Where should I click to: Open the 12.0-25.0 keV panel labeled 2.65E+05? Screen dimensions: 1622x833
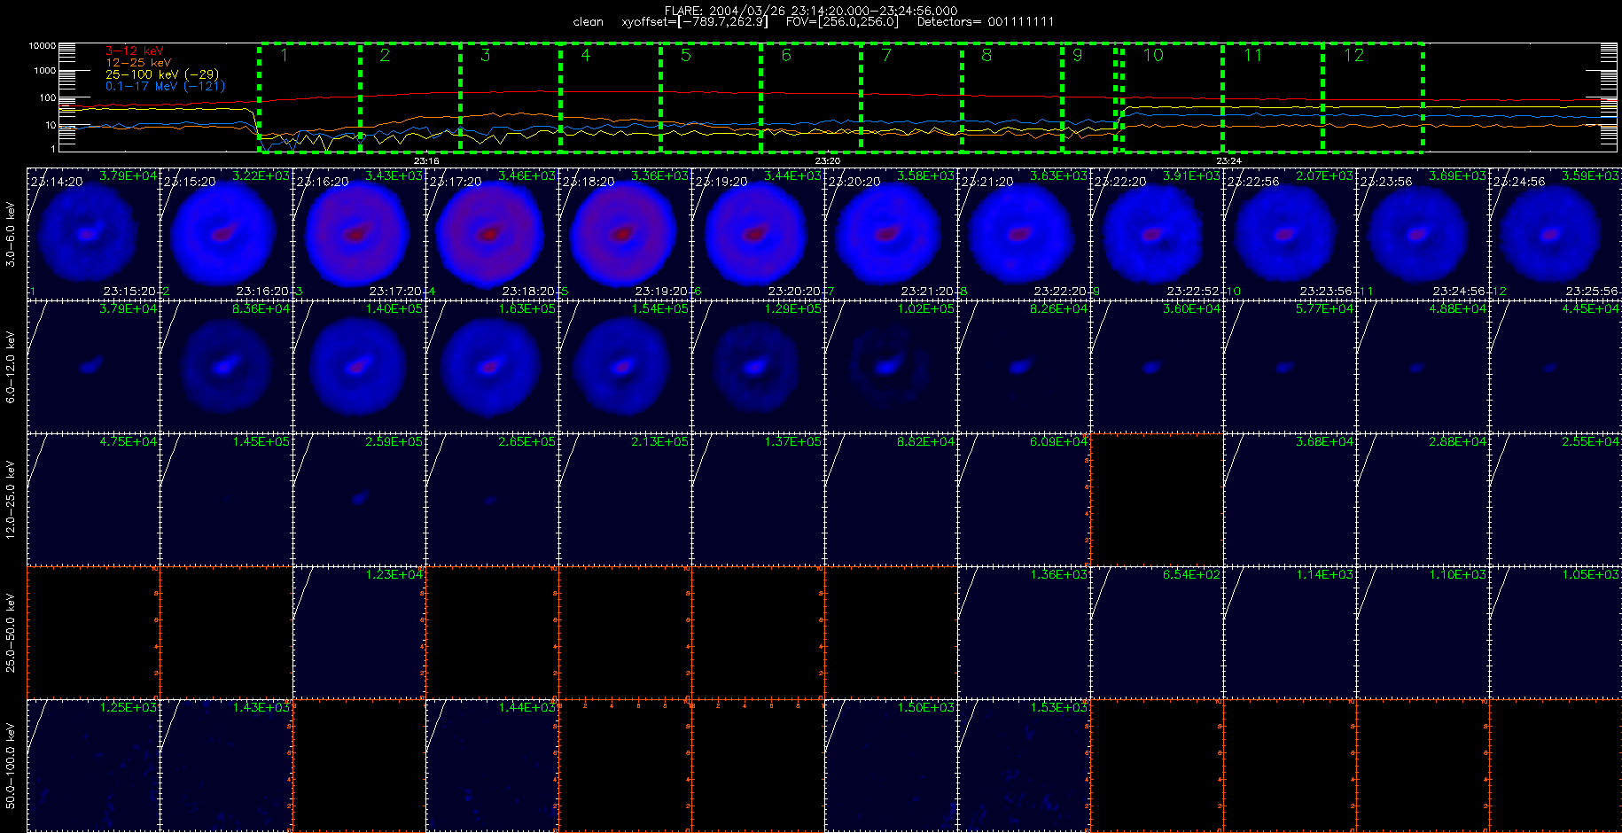click(x=492, y=500)
